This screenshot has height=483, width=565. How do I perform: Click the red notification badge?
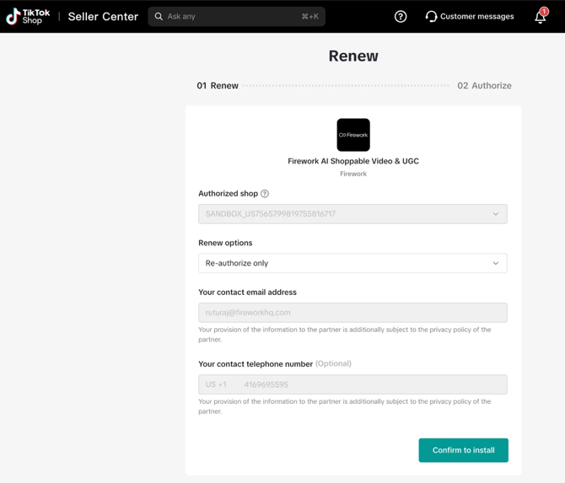(545, 11)
